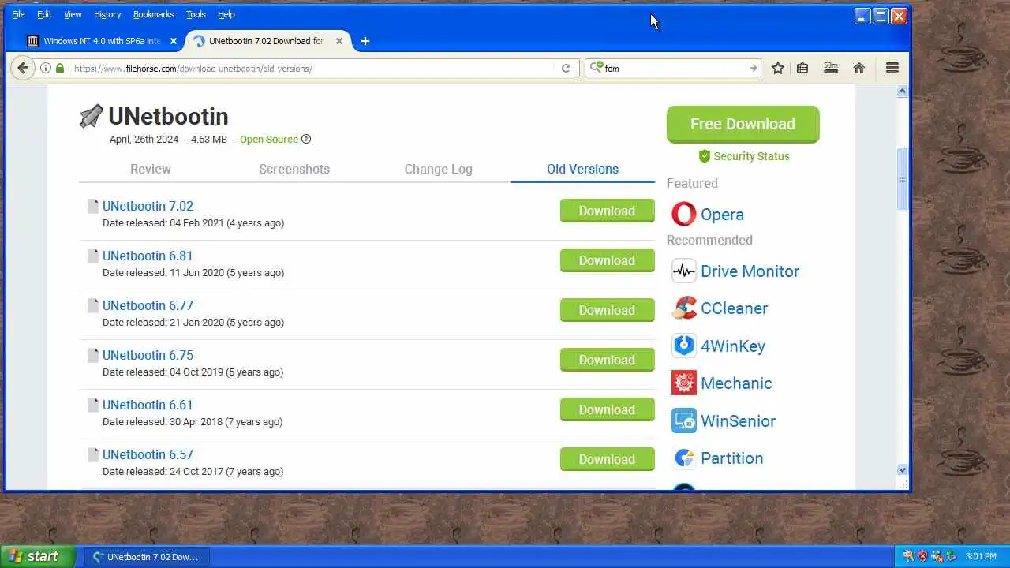Click the WinSenior app icon
The height and width of the screenshot is (568, 1010).
click(684, 420)
